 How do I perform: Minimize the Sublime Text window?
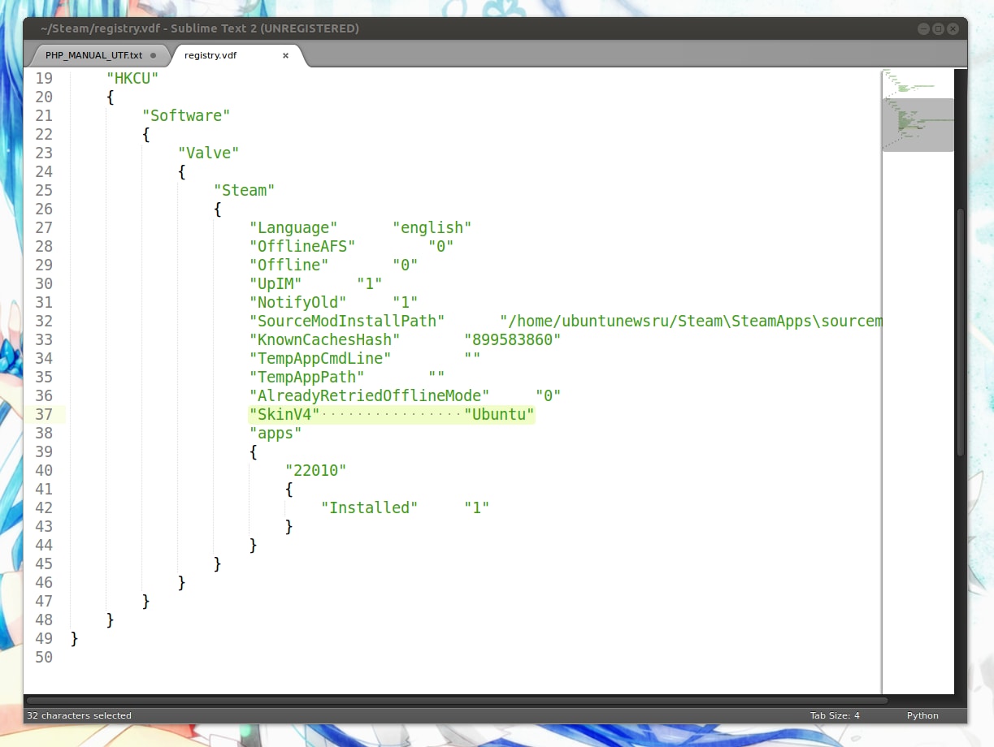(x=923, y=28)
